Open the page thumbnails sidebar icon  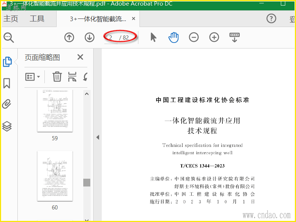pyautogui.click(x=7, y=62)
